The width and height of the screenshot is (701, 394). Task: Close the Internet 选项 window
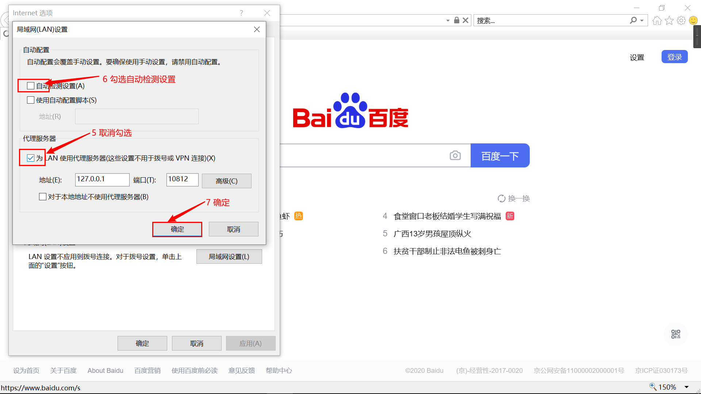[267, 13]
